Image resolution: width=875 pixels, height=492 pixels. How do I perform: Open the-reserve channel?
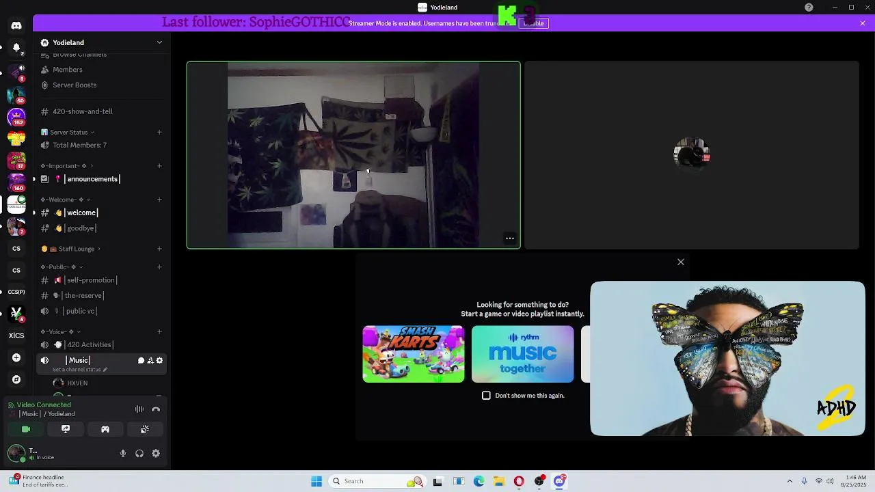click(x=101, y=296)
